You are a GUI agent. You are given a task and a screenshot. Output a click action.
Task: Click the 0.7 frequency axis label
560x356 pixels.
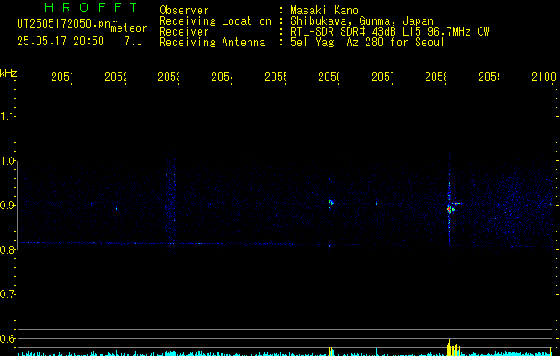click(x=7, y=295)
